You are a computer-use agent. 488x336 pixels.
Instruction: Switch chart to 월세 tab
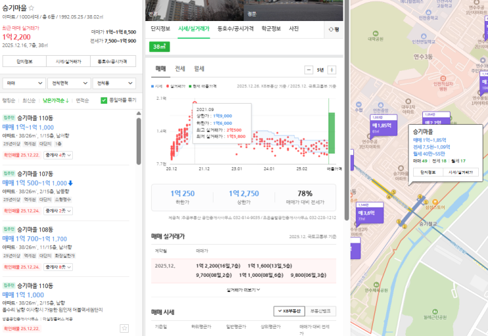[199, 69]
